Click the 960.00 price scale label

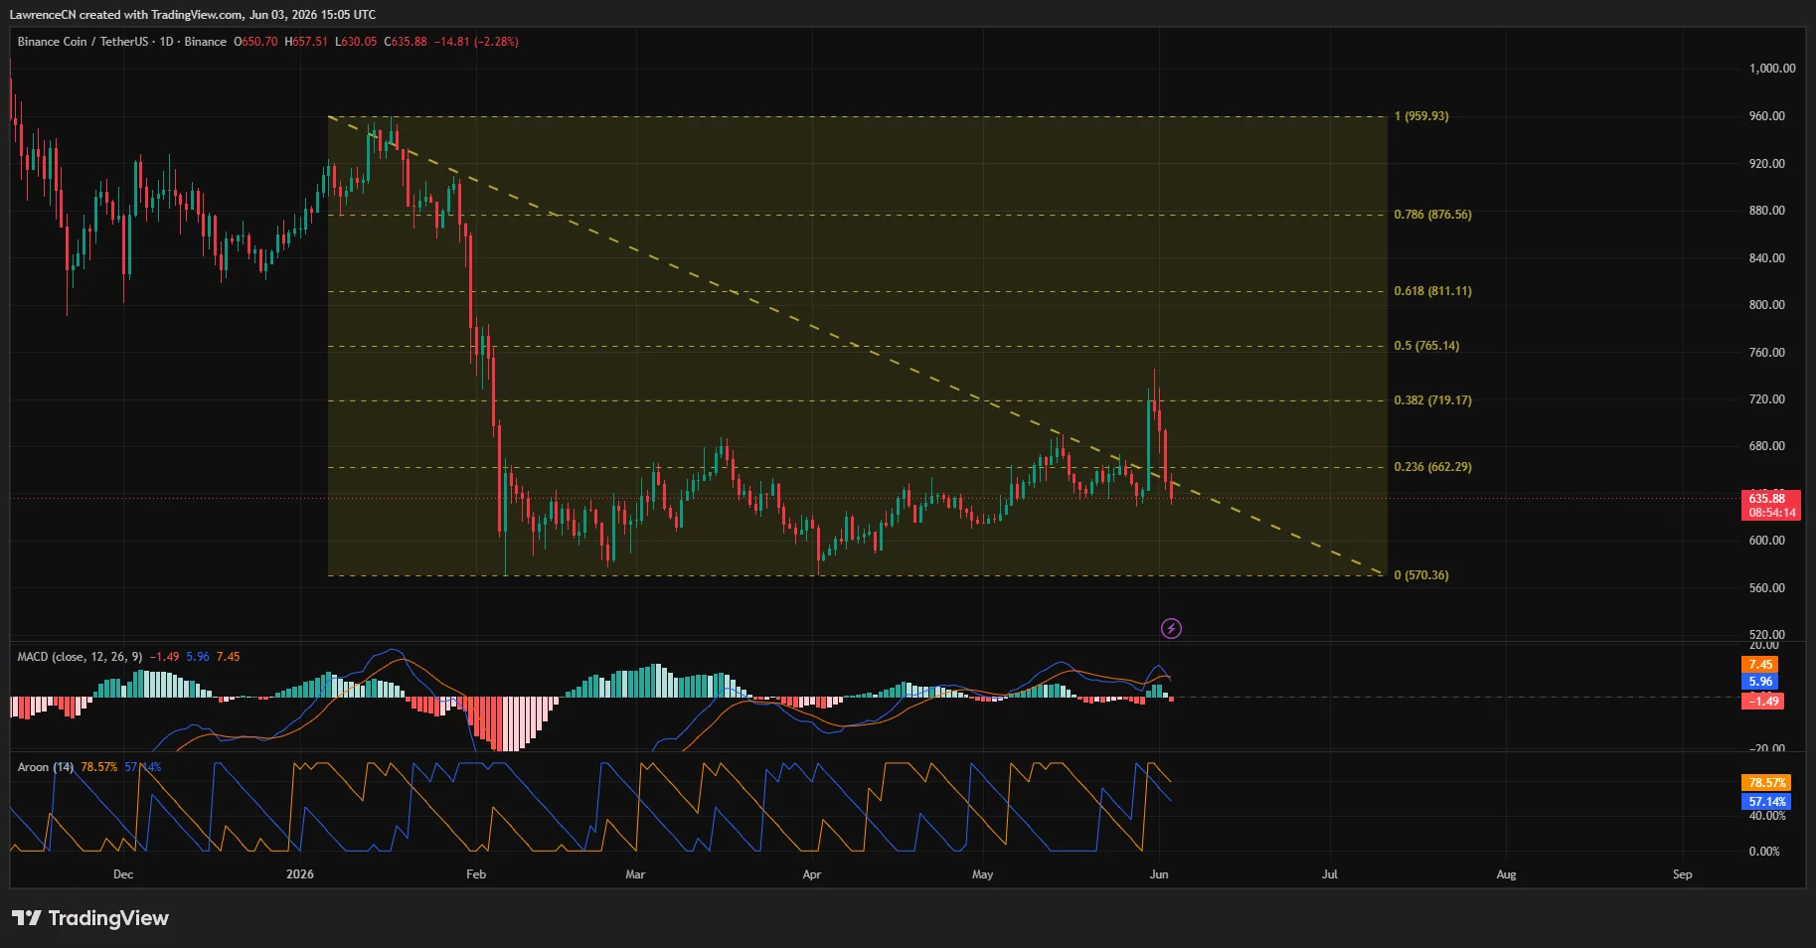(x=1767, y=116)
